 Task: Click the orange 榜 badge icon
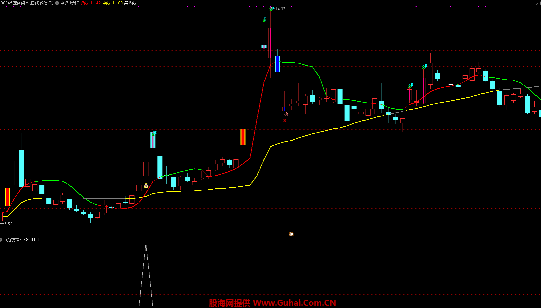click(x=291, y=234)
